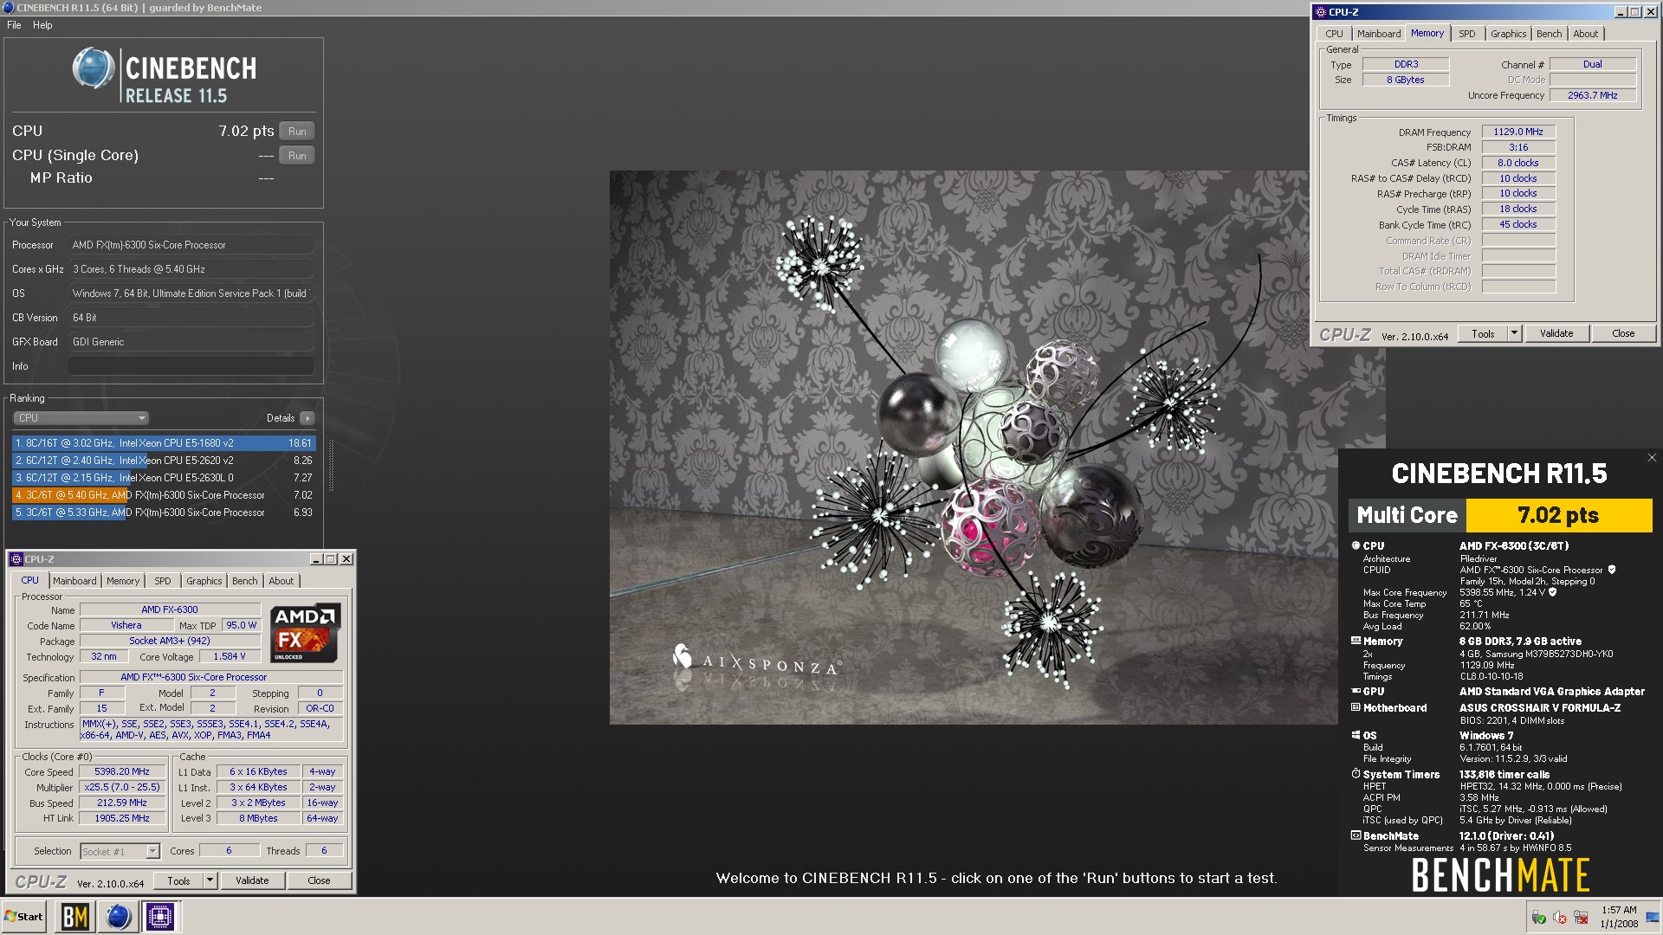Select ranking row 3C/6T @ 5.33 GHz FX-6300
Screen dimensions: 1663x935
(164, 513)
